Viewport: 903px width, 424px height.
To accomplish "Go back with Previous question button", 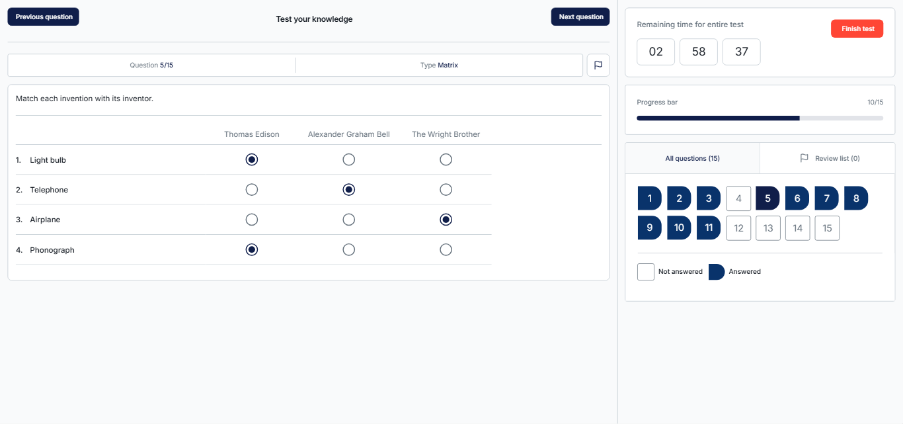I will (44, 17).
